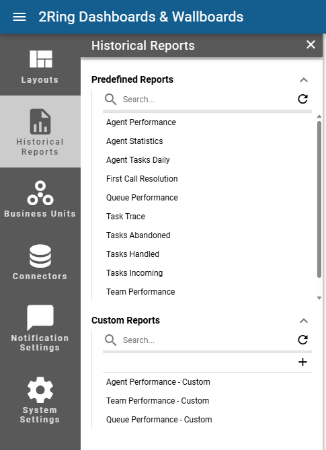The image size is (326, 450).
Task: Collapse the Custom Reports section
Action: [304, 321]
